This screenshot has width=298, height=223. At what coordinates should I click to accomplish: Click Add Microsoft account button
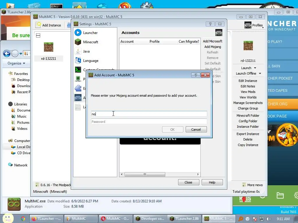pos(212,41)
